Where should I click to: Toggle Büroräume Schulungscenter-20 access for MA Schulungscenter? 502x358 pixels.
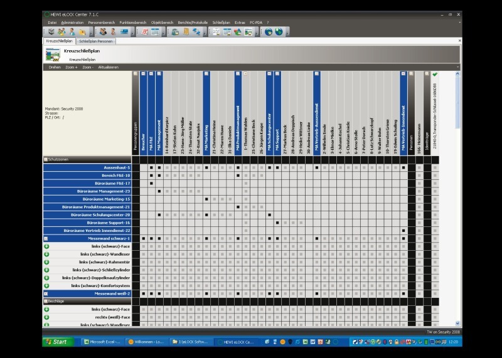270,215
